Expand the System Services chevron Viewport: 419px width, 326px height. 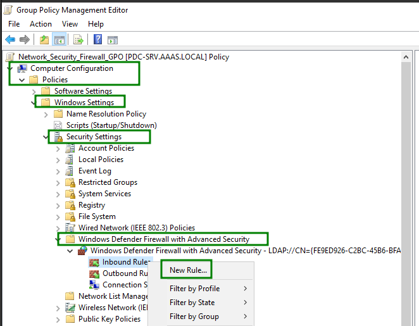tap(58, 194)
